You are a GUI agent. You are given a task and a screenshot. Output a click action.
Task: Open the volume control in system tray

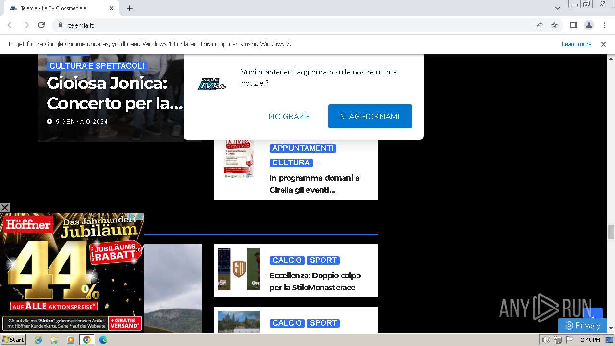click(x=546, y=340)
